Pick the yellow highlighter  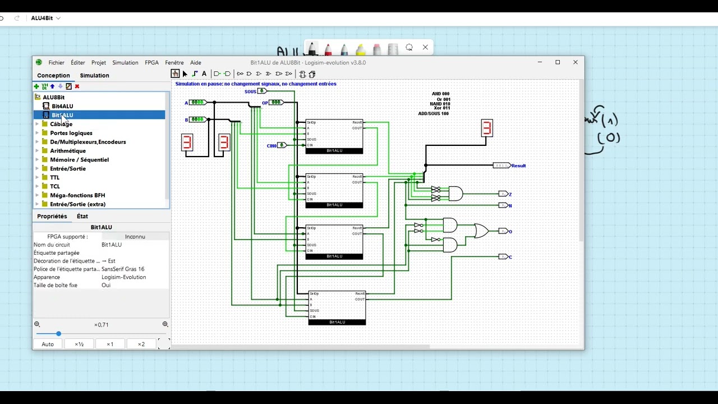361,49
